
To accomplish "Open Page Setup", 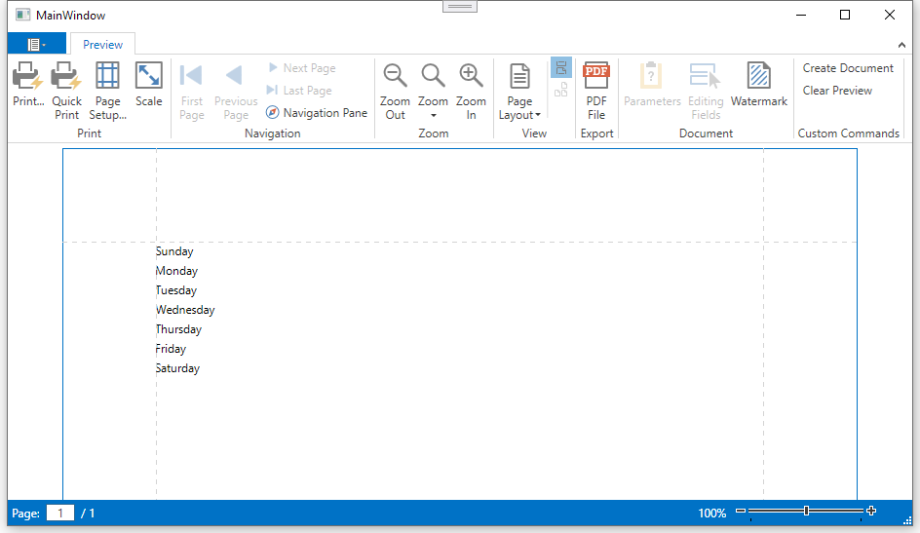I will [x=107, y=76].
